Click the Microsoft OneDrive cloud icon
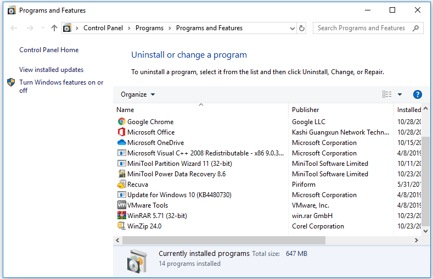The image size is (433, 279). click(121, 143)
